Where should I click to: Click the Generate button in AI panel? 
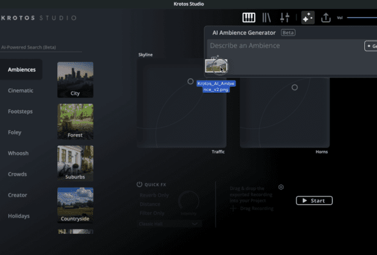pos(371,46)
